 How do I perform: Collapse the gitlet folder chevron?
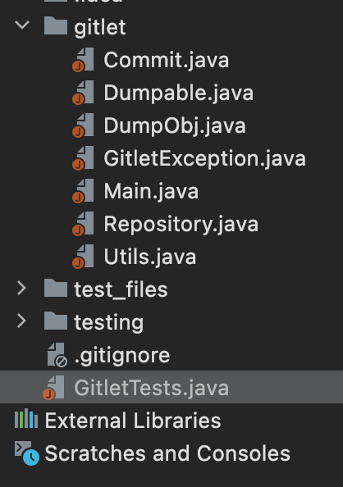pos(22,25)
